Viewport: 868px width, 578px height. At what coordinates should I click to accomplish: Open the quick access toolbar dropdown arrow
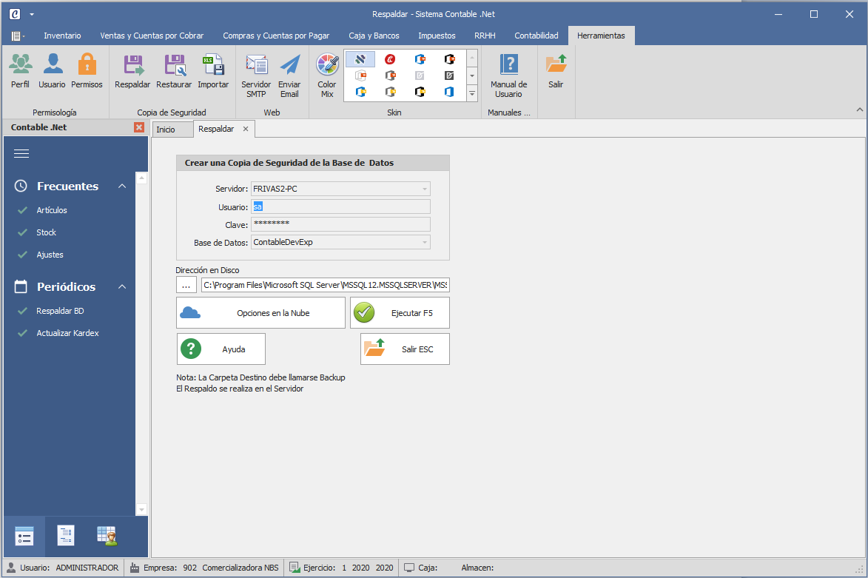(x=32, y=14)
